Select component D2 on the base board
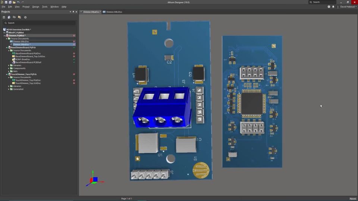Viewport: 358px width, 201px height. click(199, 74)
